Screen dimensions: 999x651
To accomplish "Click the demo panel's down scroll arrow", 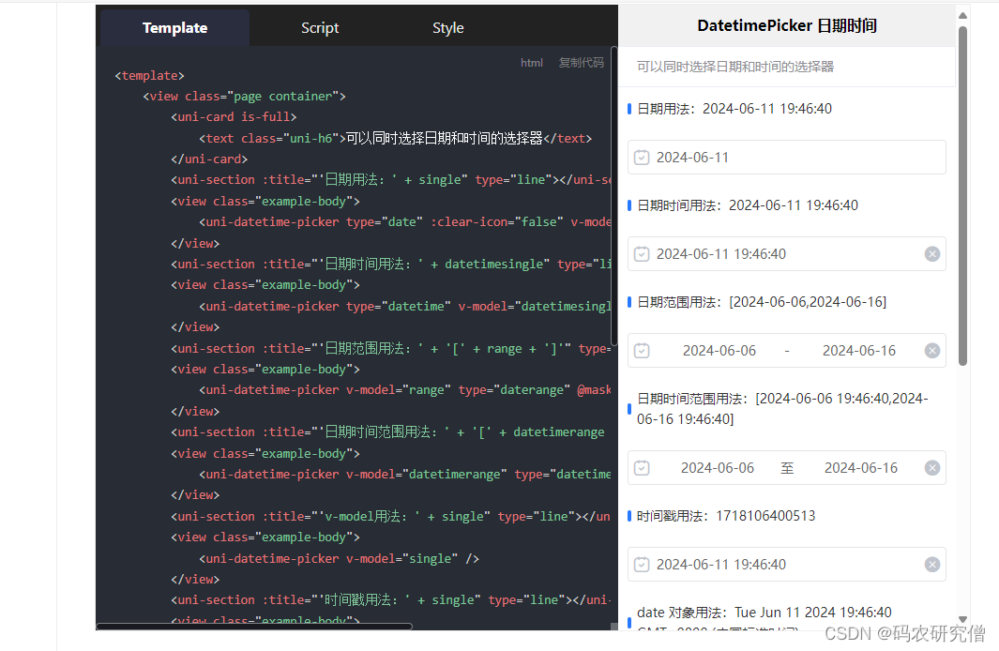I will point(964,618).
